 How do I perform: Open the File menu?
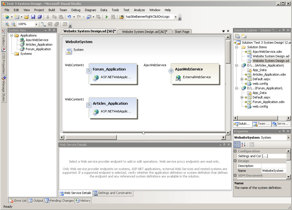click(x=7, y=10)
